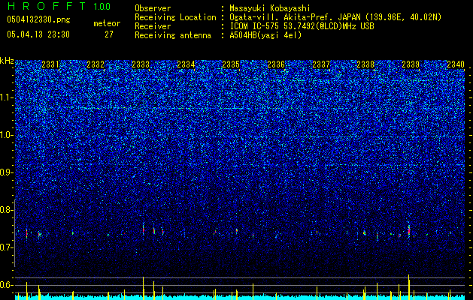The height and width of the screenshot is (300, 473).
Task: Select the filename 0504132330.png
Action: point(38,19)
